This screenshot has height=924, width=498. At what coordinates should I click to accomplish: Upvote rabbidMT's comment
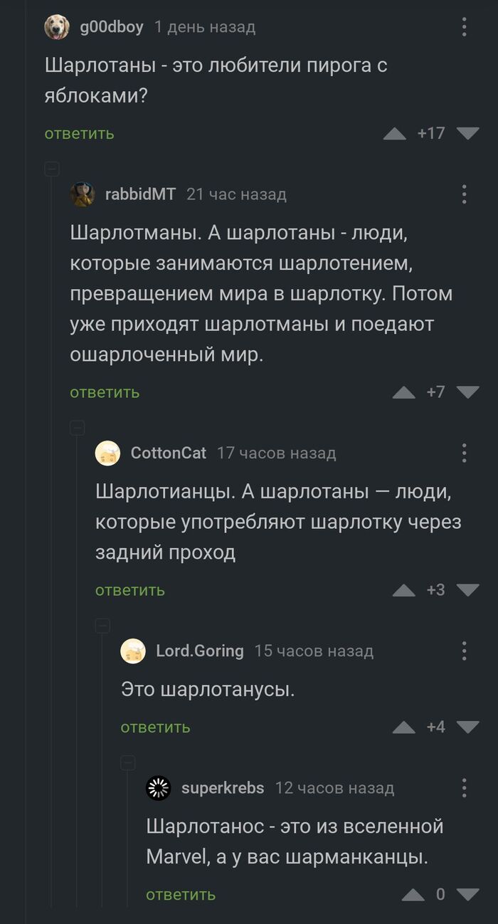pyautogui.click(x=404, y=392)
